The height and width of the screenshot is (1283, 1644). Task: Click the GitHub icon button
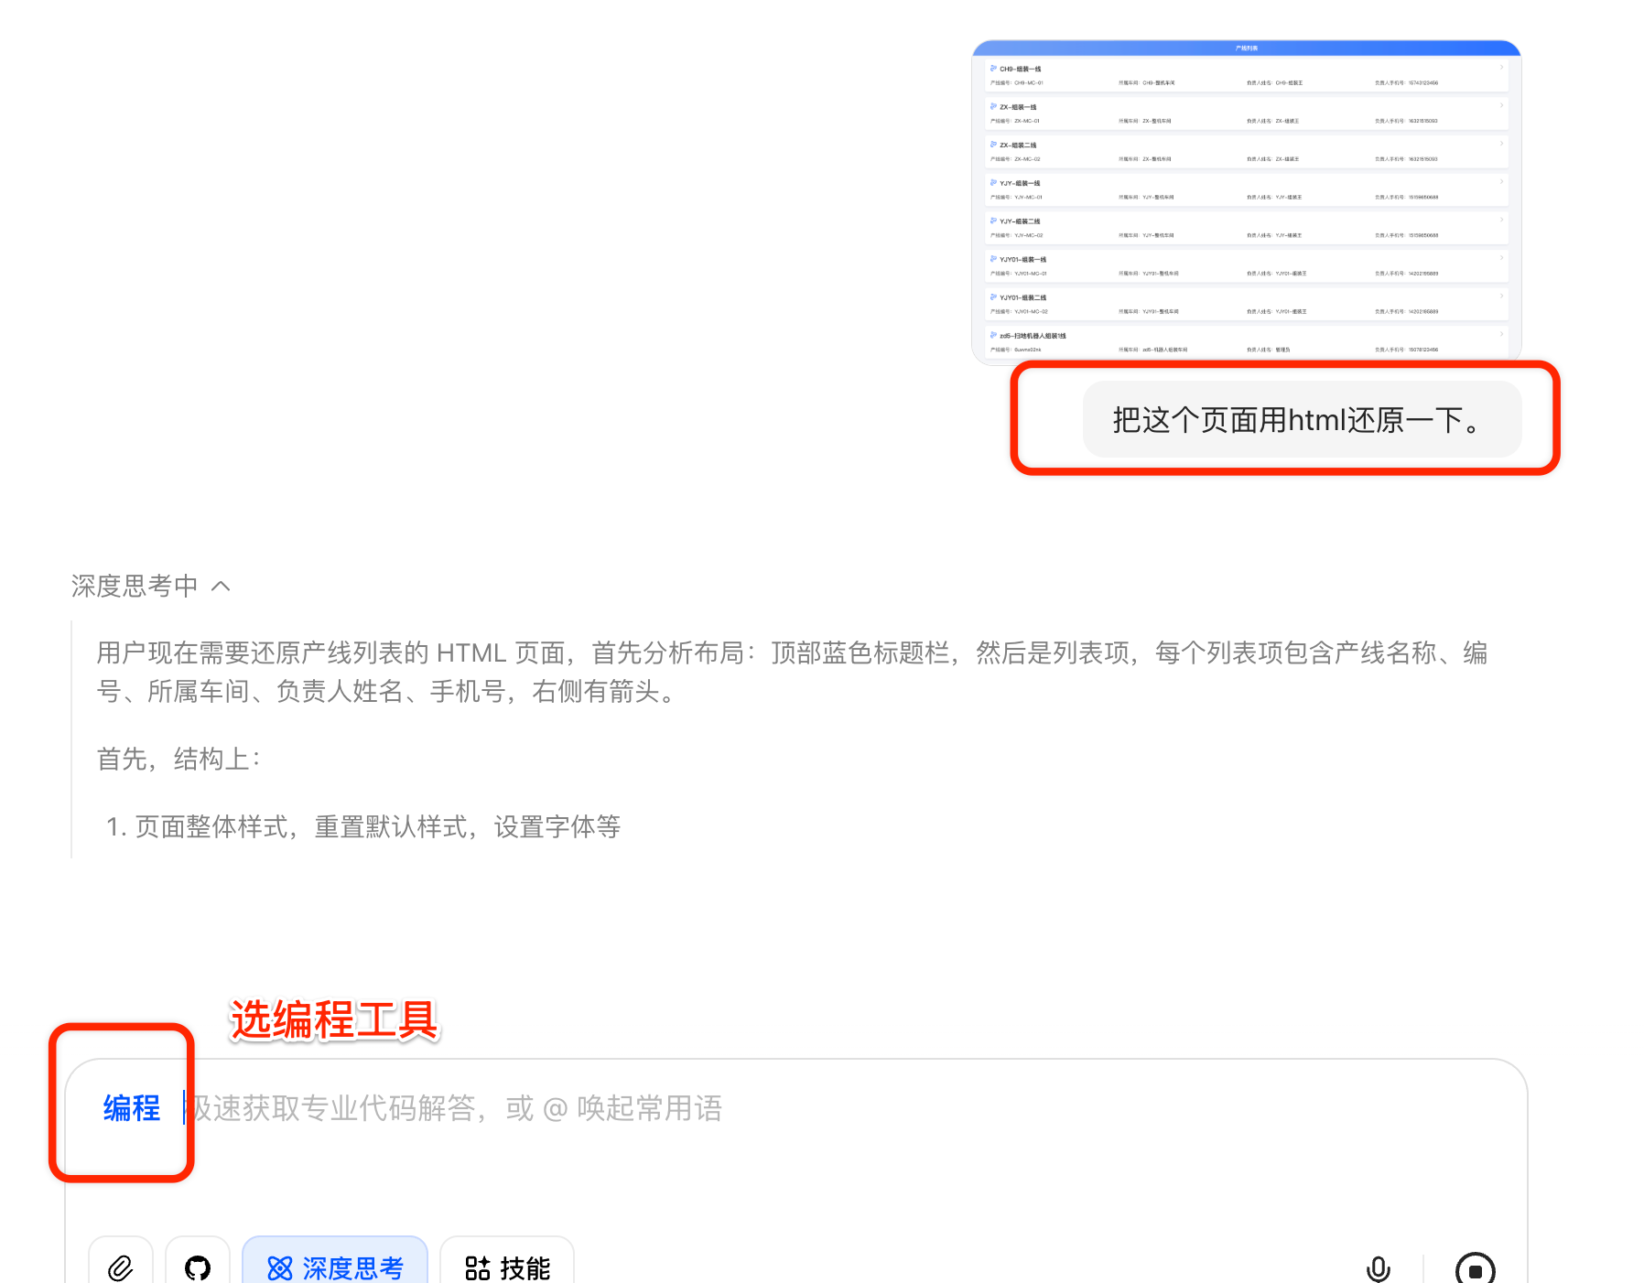click(x=197, y=1267)
